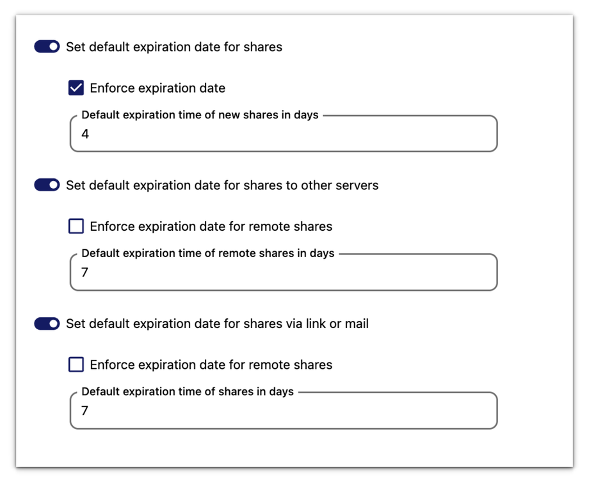Uncheck the 'Enforce expiration date' checkbox
Viewport: 589px width, 484px height.
[76, 88]
